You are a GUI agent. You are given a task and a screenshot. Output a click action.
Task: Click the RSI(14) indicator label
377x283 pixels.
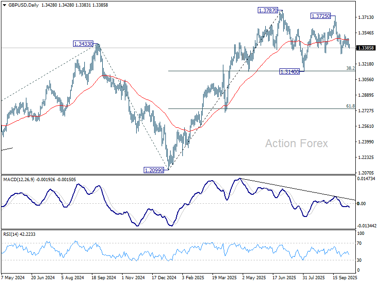pyautogui.click(x=10, y=234)
